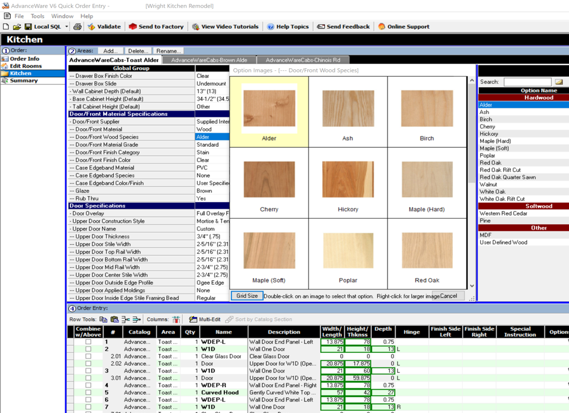Send the order to factory
569x413 pixels.
[156, 27]
